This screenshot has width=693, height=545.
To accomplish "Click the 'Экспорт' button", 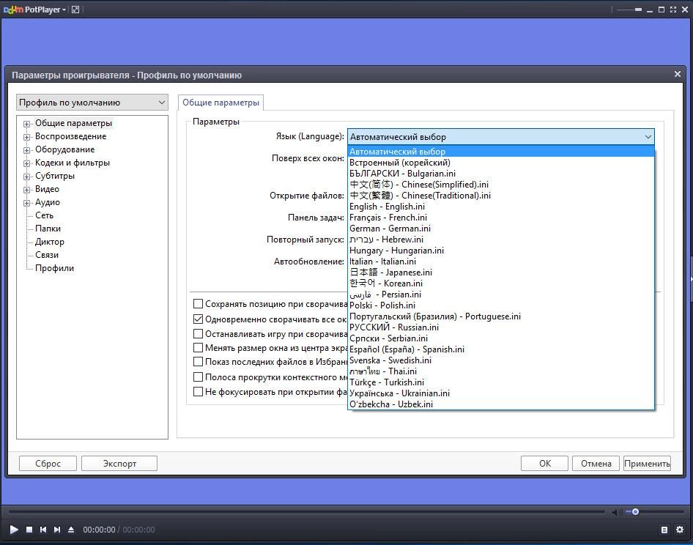I will click(x=119, y=463).
